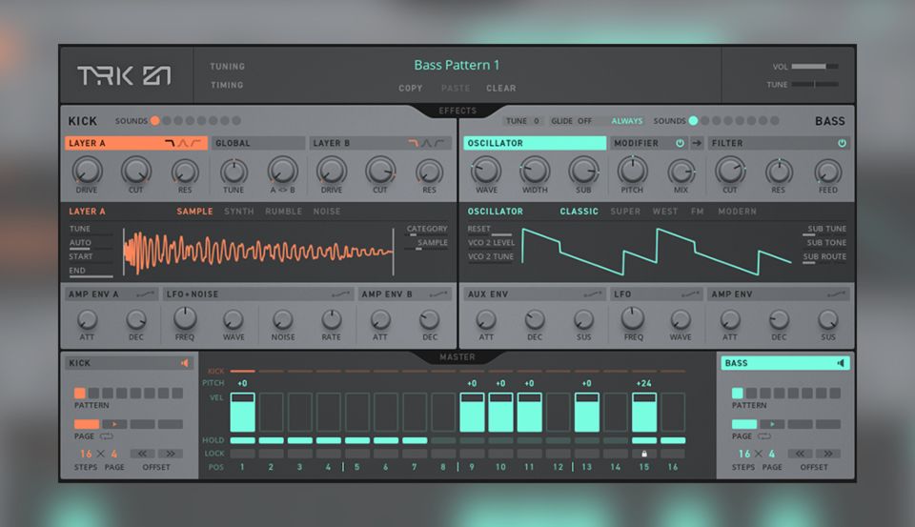This screenshot has height=527, width=915.
Task: Click the velocity bar for step 13
Action: tap(586, 412)
